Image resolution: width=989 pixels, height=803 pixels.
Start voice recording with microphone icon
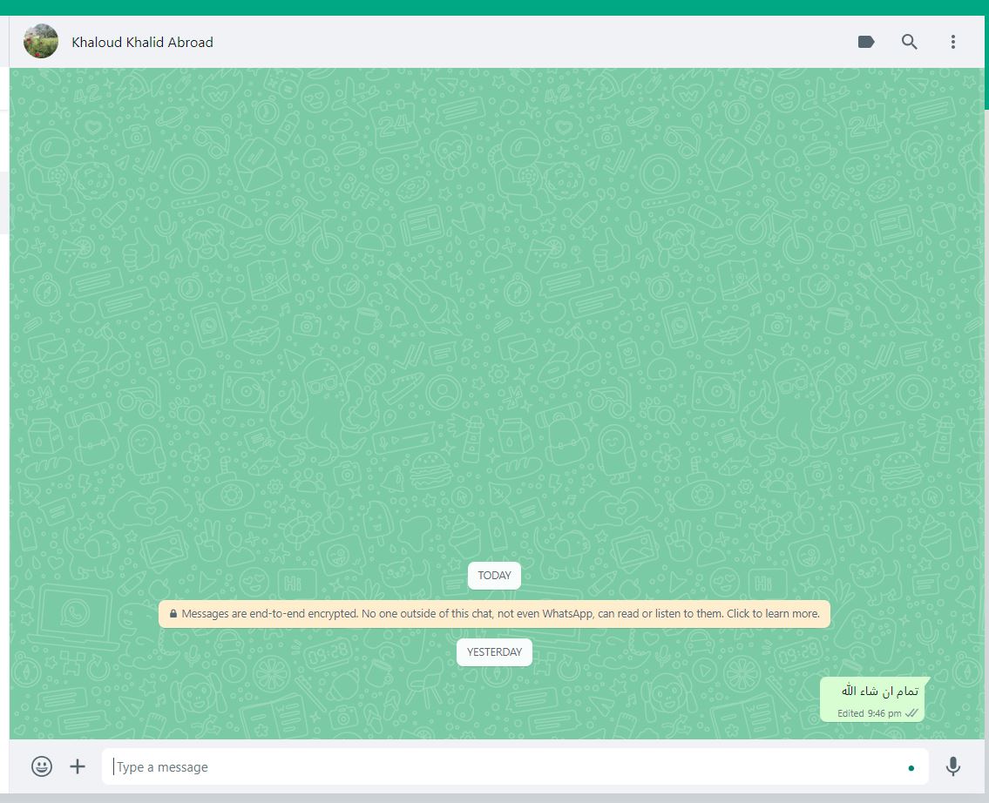(x=953, y=766)
